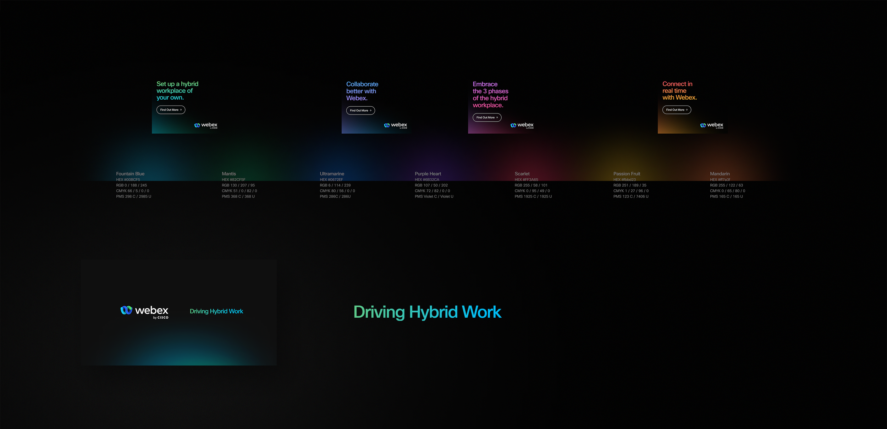Select the Scarlet color label
Screen dimensions: 887x429
[522, 174]
